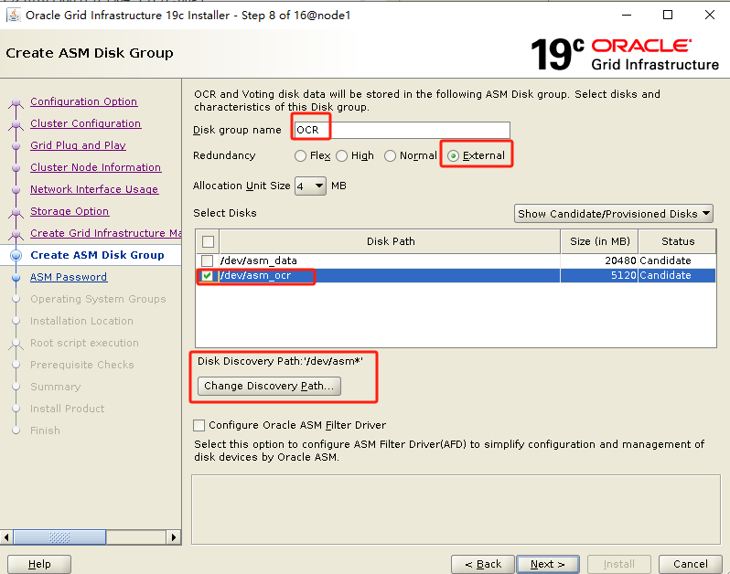
Task: Go to ASM Password step
Action: point(69,277)
